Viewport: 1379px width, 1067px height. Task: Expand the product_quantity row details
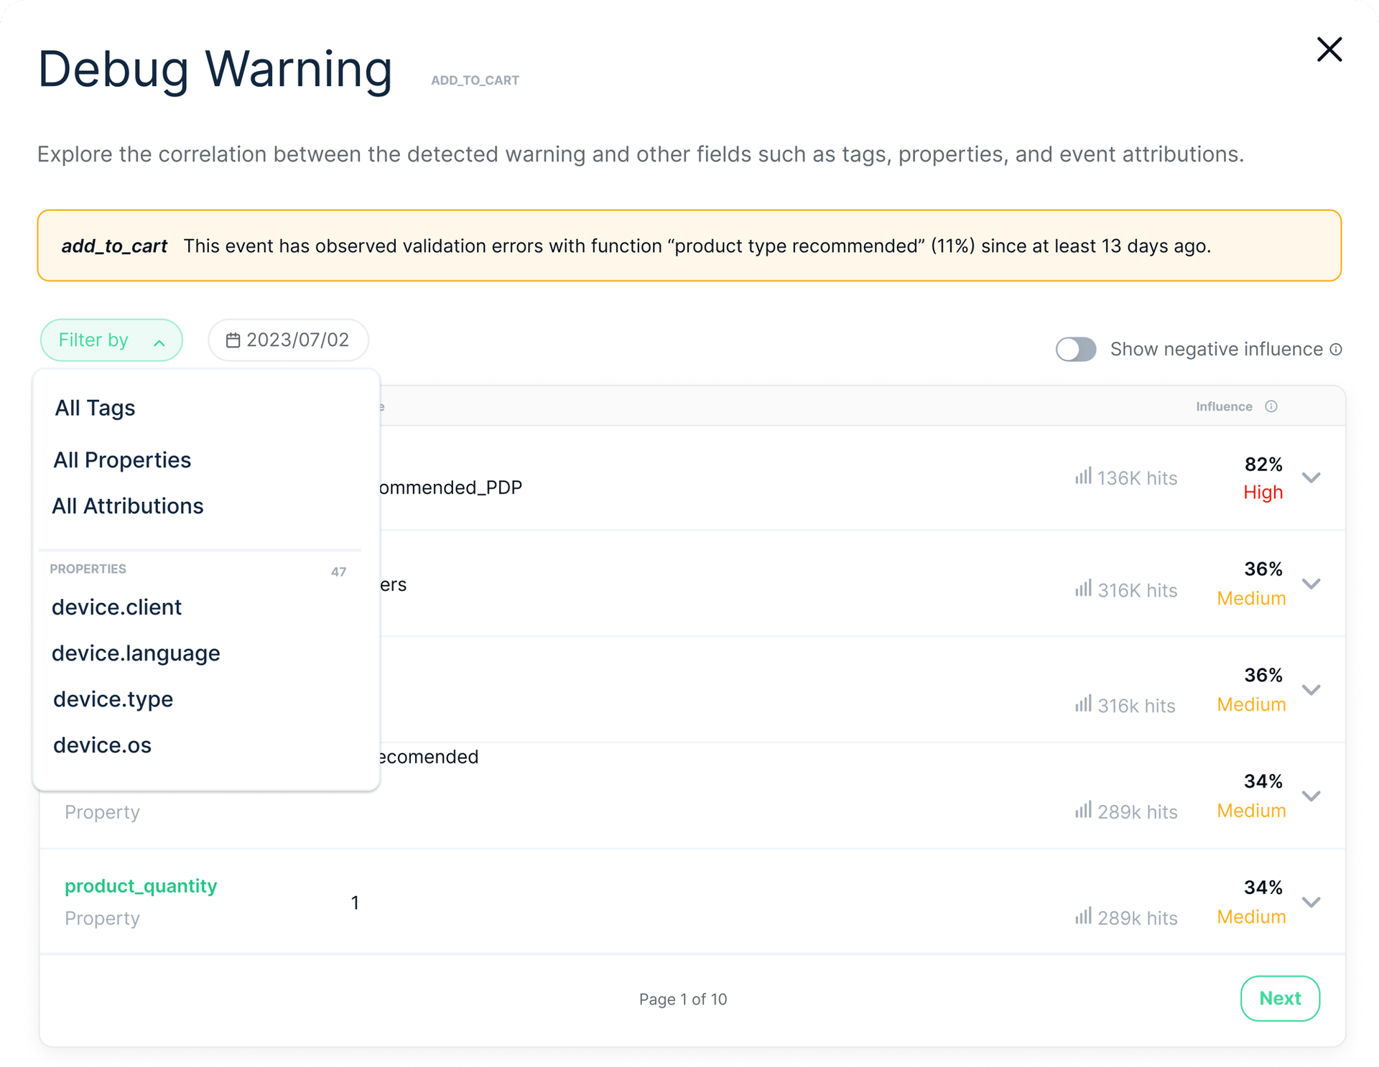pyautogui.click(x=1311, y=903)
